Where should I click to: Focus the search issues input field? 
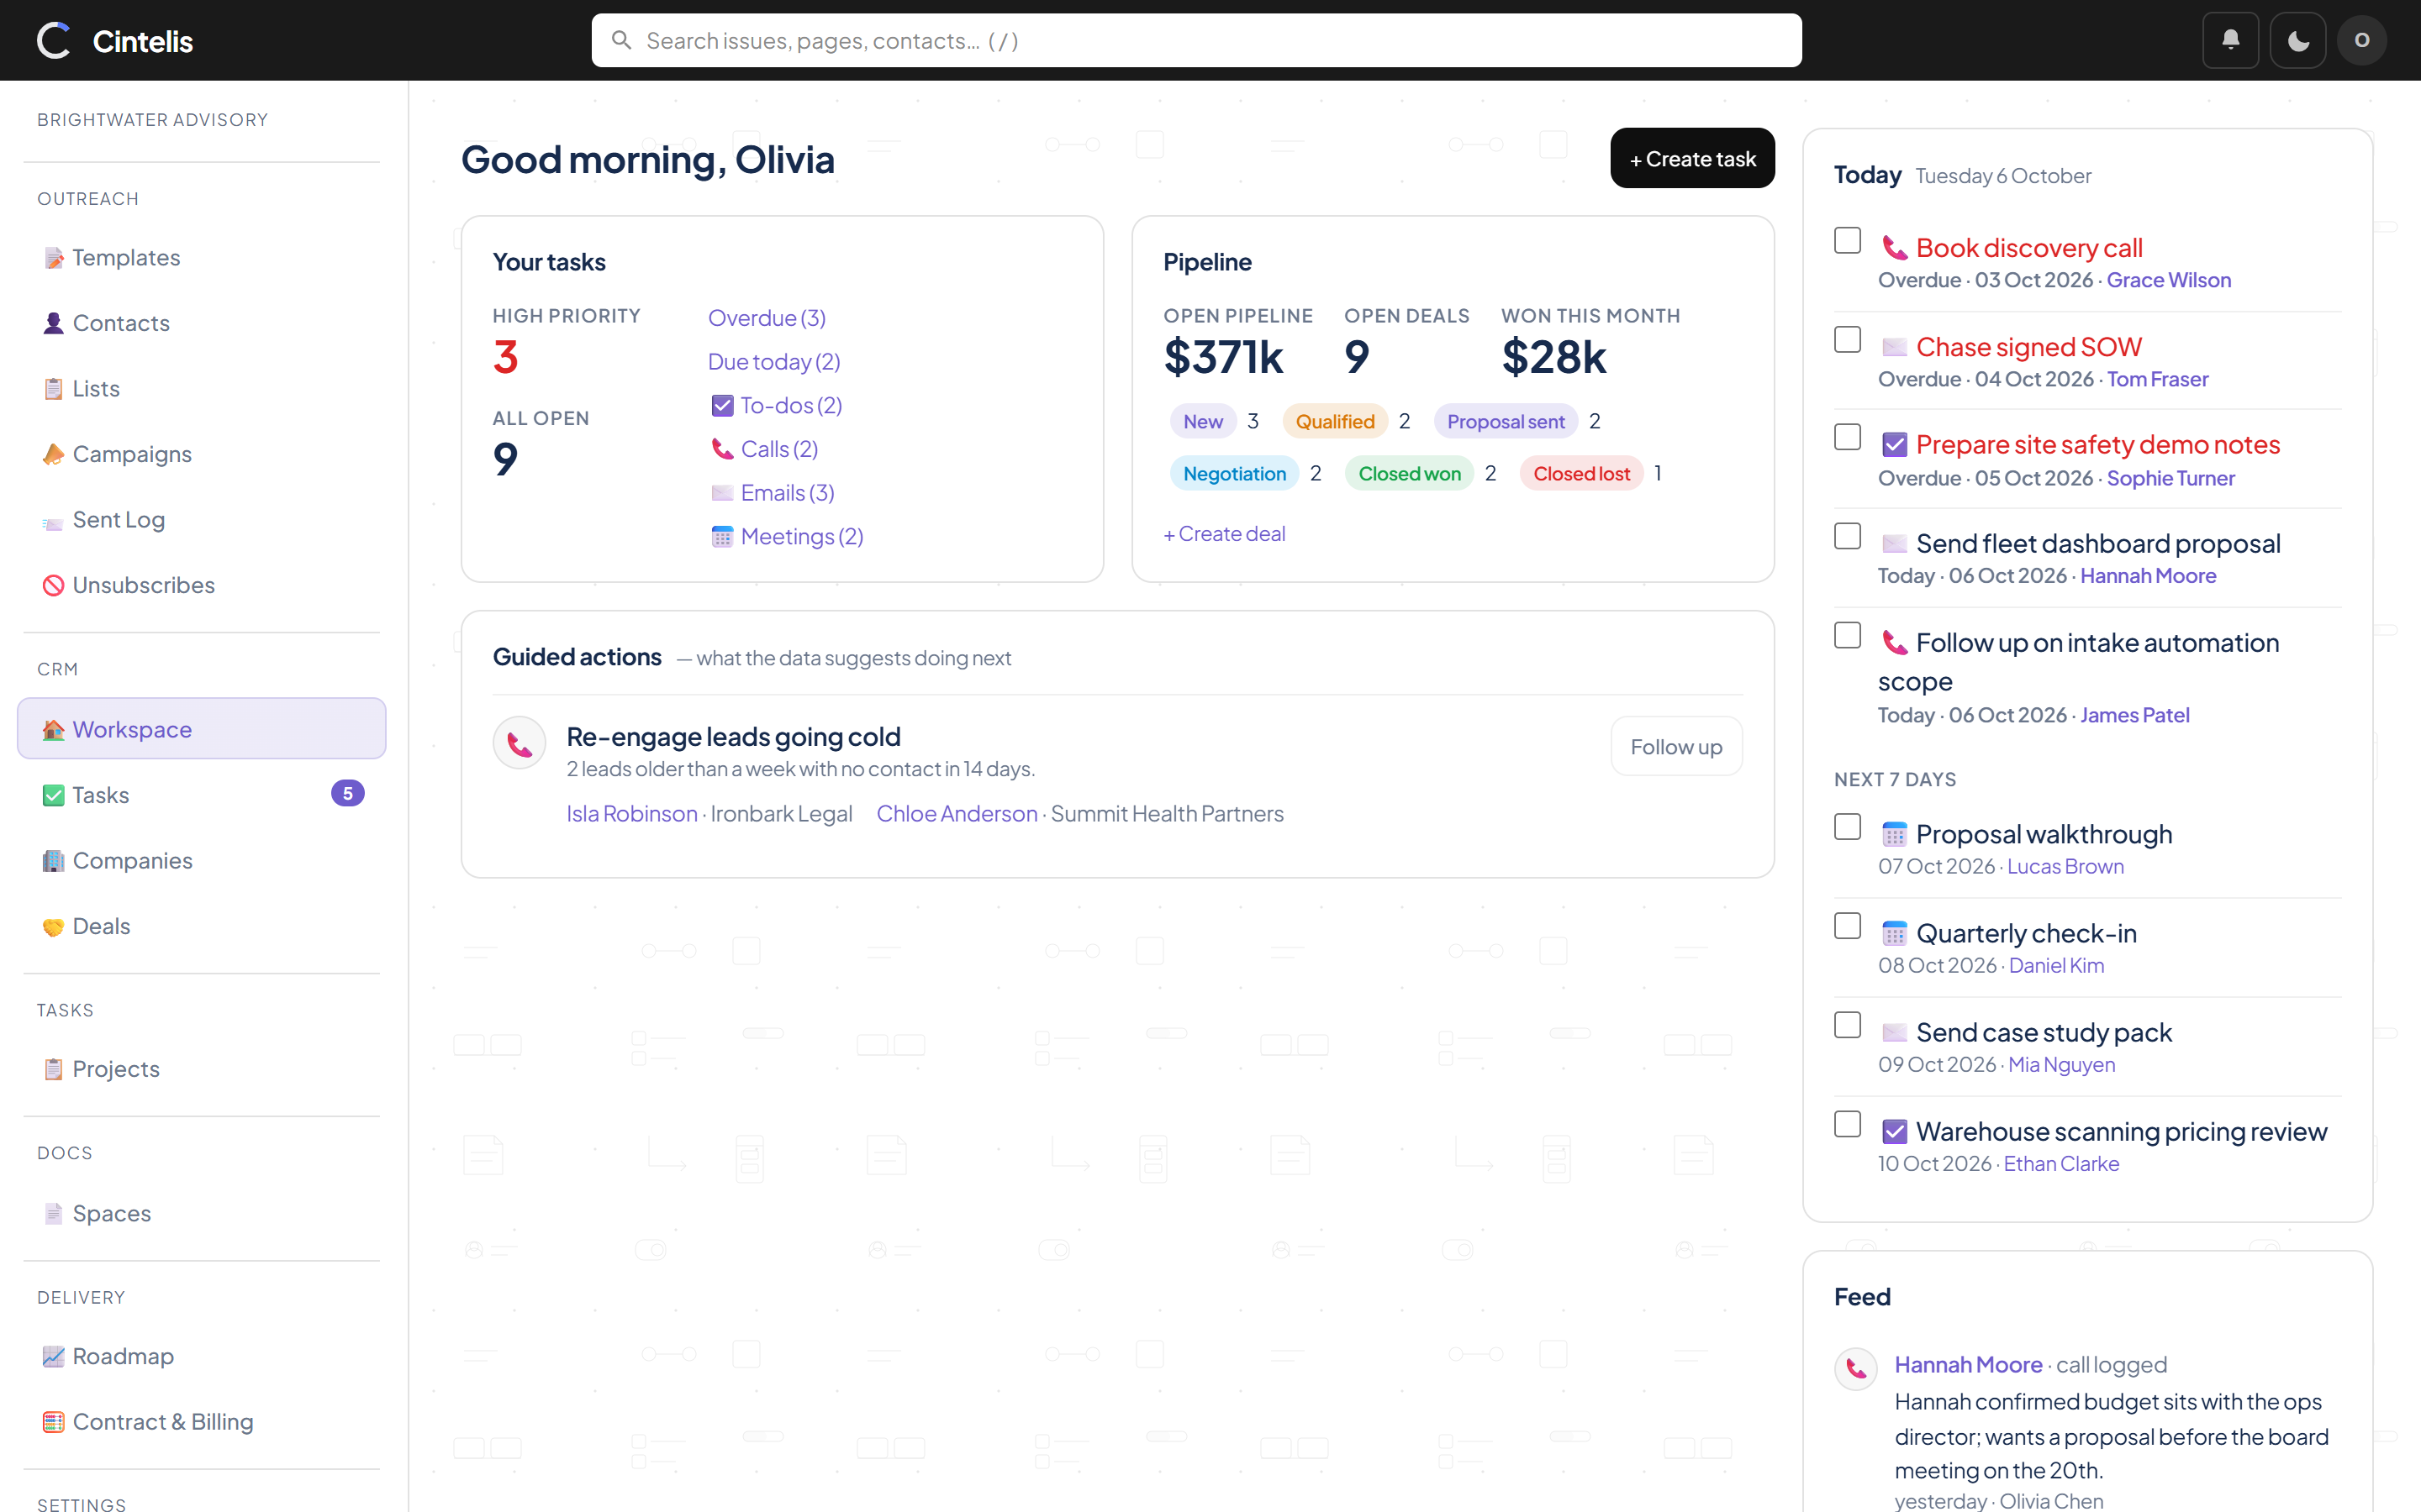[x=1195, y=40]
